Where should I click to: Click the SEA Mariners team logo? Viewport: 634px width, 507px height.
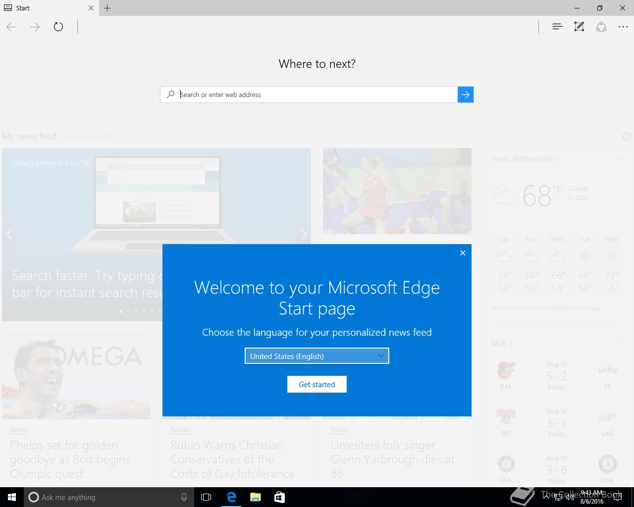(506, 465)
